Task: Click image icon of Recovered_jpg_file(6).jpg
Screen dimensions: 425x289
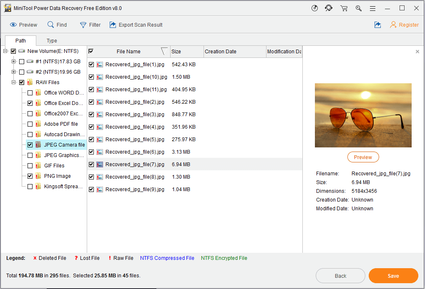Action: pyautogui.click(x=100, y=152)
